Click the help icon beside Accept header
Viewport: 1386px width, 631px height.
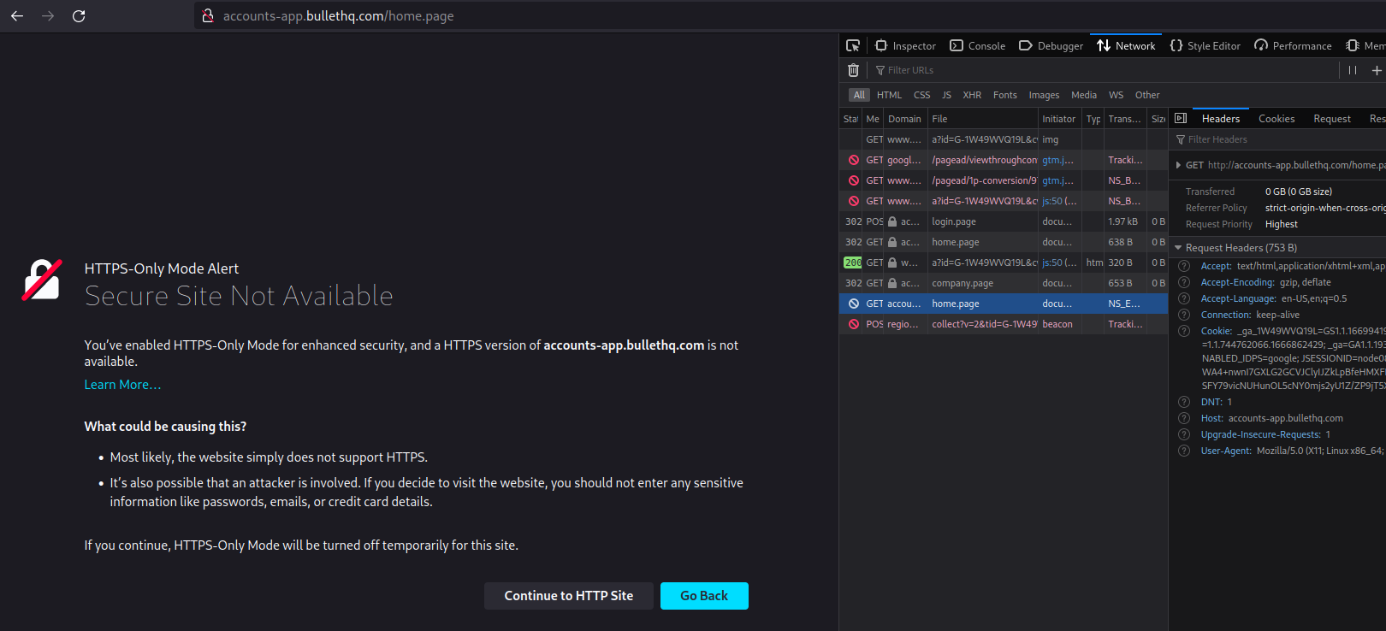click(1184, 266)
